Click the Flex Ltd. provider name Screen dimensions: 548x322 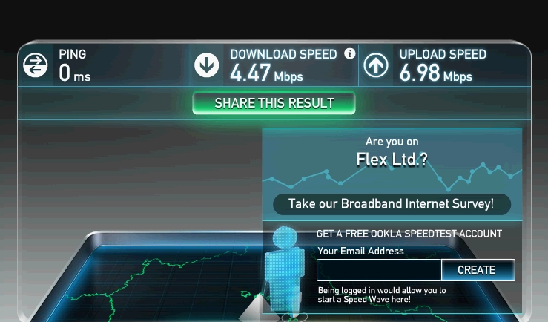(392, 160)
